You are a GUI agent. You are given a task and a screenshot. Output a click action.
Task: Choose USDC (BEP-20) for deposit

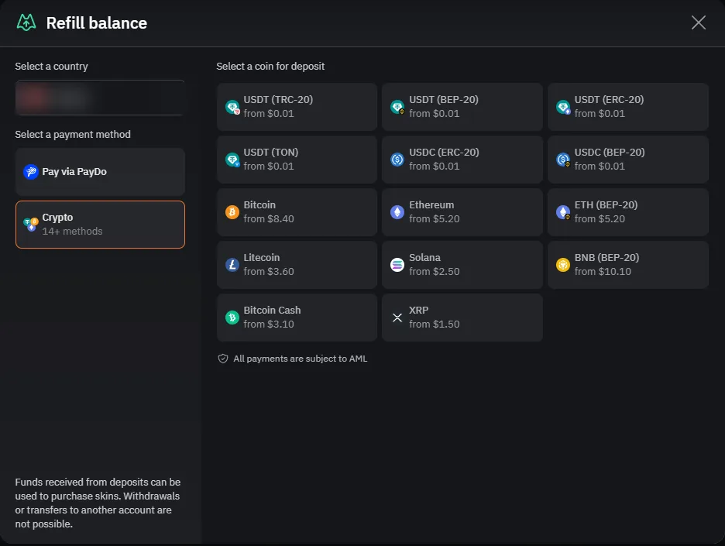coord(628,160)
